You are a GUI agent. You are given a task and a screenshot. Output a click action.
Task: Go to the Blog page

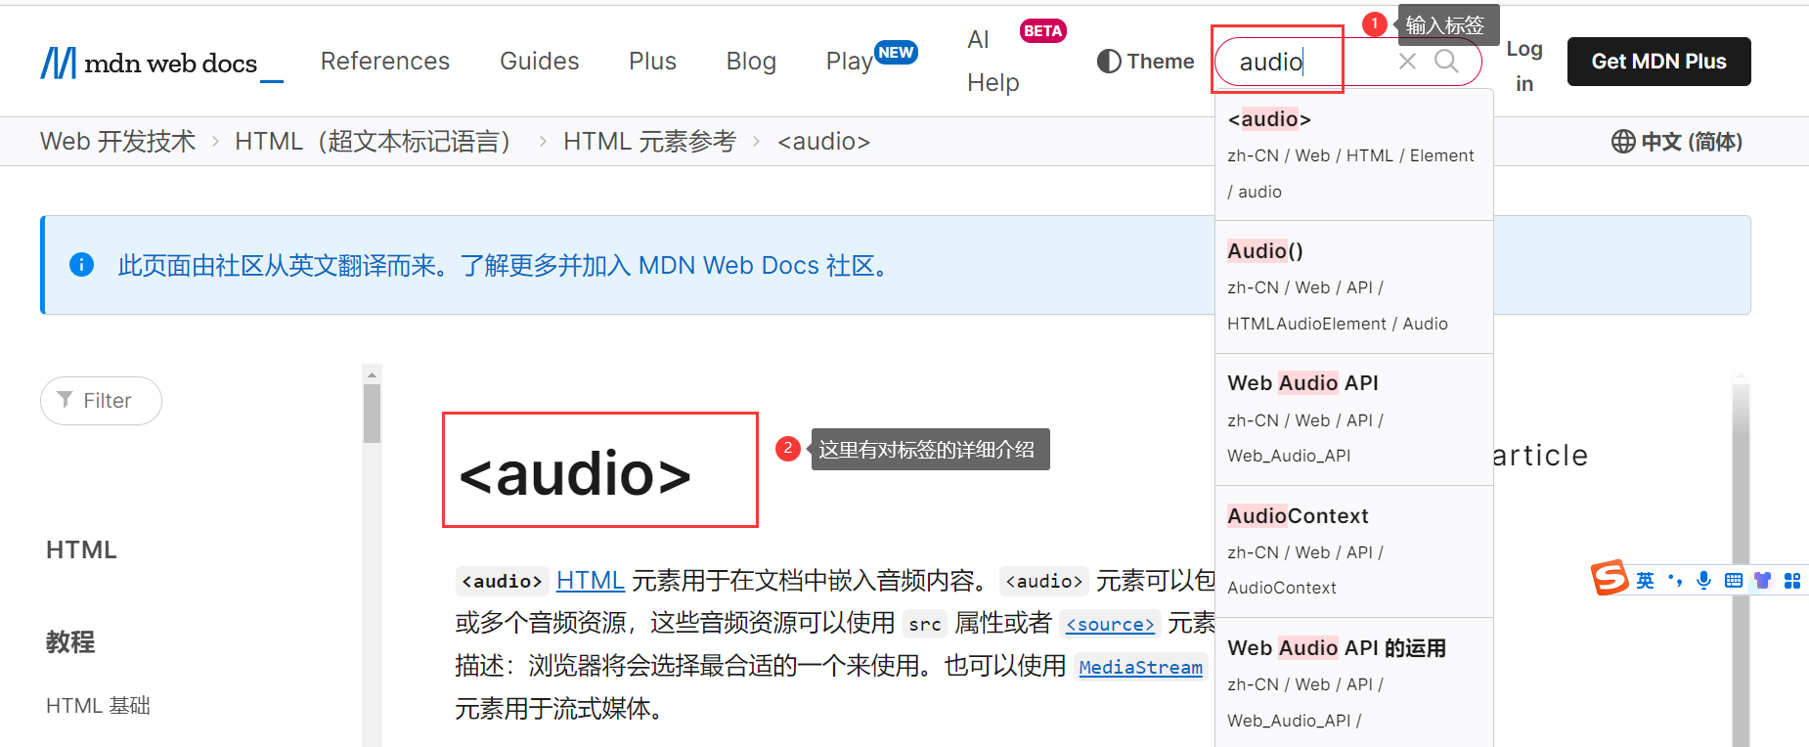click(751, 62)
